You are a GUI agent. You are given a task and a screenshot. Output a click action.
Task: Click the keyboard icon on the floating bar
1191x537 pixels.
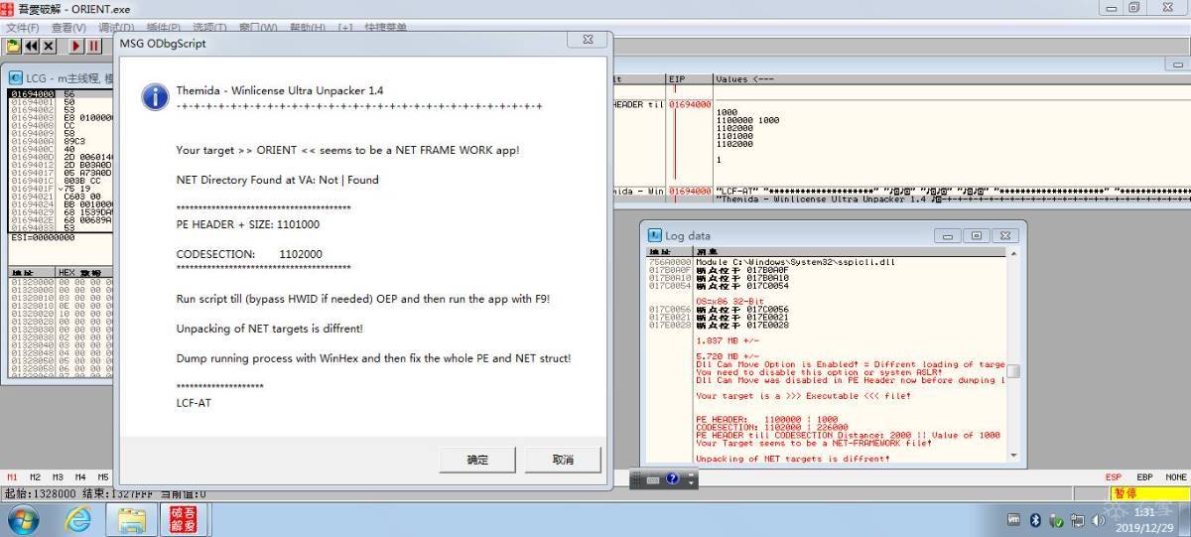click(653, 479)
